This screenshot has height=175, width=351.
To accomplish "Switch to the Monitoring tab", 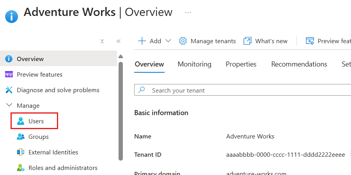I will coord(195,64).
